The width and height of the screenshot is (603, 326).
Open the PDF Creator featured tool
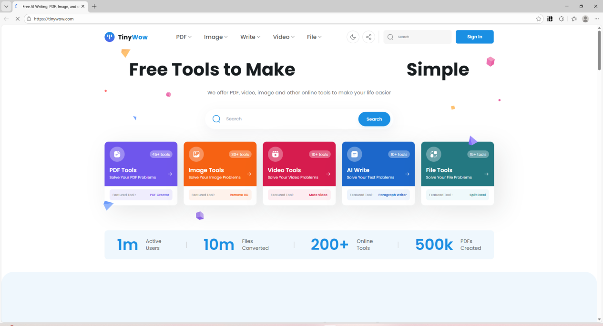coord(160,195)
